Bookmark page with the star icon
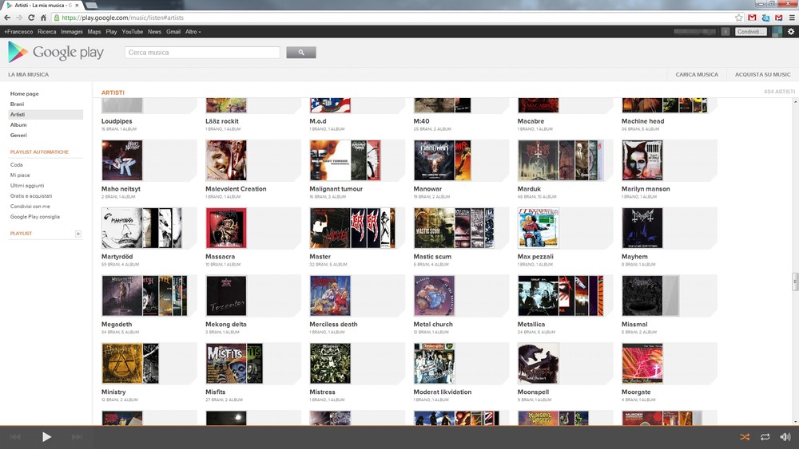This screenshot has width=799, height=449. click(x=739, y=18)
